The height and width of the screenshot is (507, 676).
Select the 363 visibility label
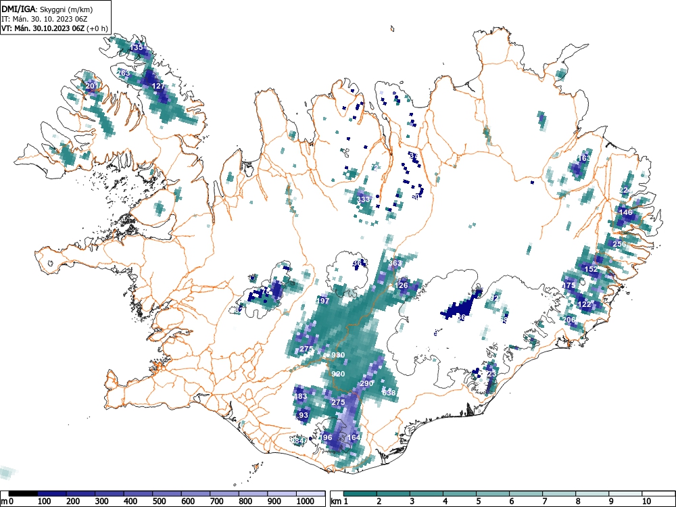pyautogui.click(x=395, y=262)
